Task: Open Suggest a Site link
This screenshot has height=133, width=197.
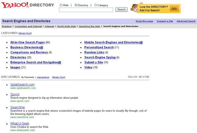Action: (165, 21)
